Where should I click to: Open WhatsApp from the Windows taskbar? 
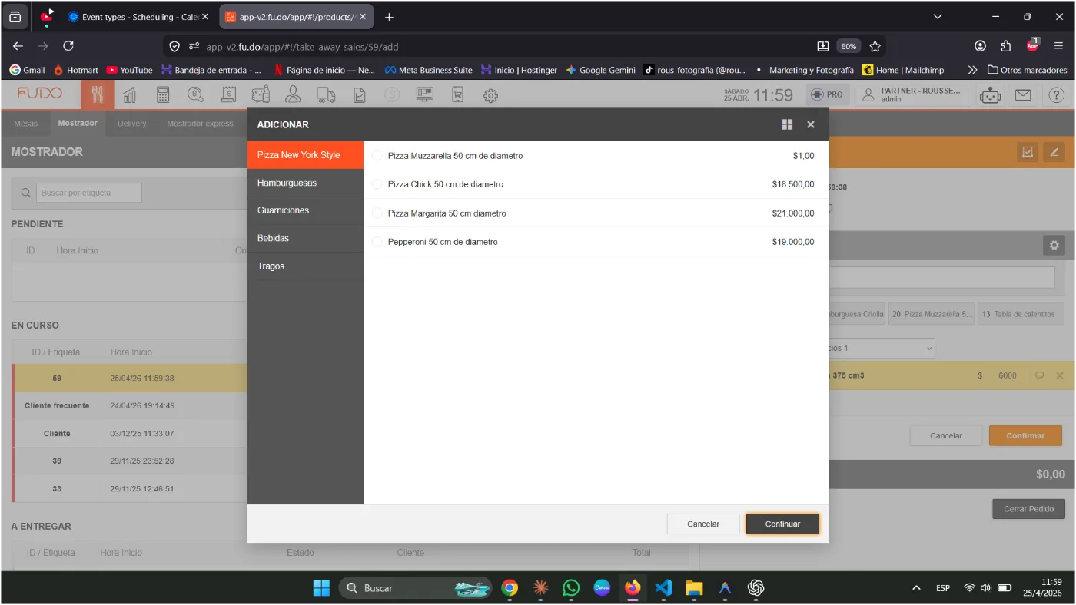(x=571, y=588)
